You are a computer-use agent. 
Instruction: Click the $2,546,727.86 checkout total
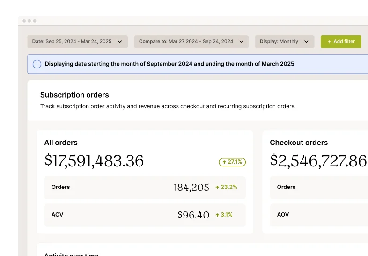point(318,161)
